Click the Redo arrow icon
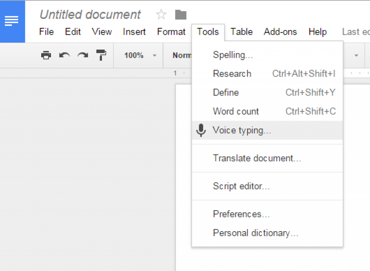This screenshot has width=370, height=271. point(83,55)
